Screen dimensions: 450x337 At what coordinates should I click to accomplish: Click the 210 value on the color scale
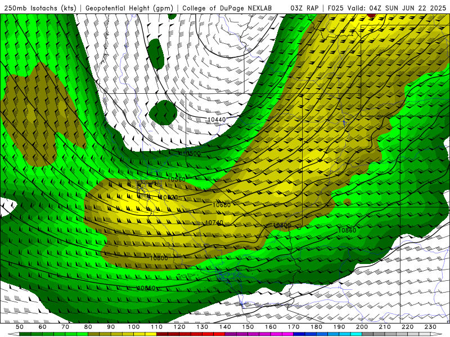pyautogui.click(x=385, y=327)
